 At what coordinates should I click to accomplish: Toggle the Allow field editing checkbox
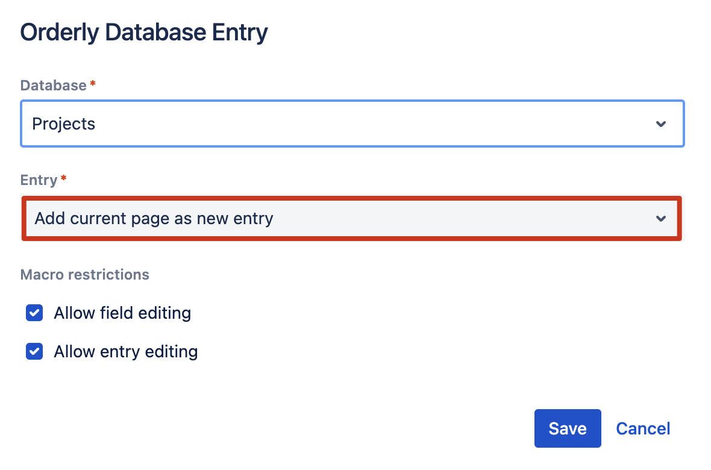[34, 313]
